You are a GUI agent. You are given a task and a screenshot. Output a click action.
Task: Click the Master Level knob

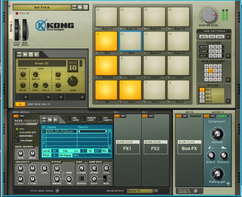click(x=209, y=15)
